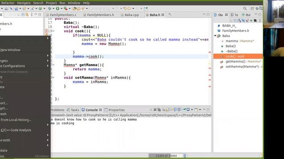Choose C/C++ Code Analysis in context menu
The width and height of the screenshot is (284, 159).
(x=16, y=130)
